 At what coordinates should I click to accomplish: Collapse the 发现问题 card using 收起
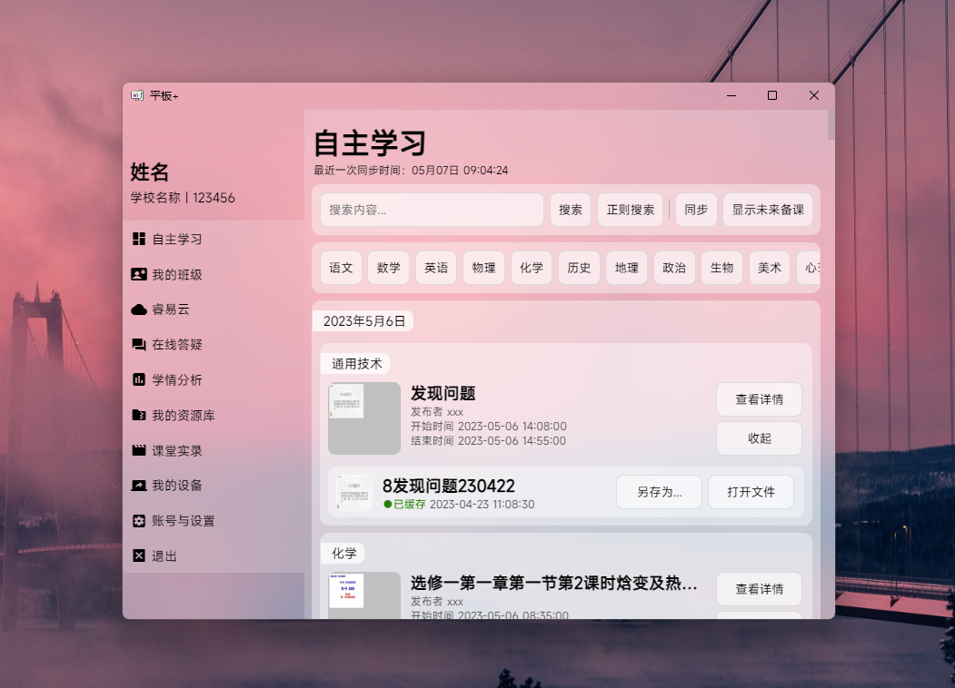tap(759, 438)
